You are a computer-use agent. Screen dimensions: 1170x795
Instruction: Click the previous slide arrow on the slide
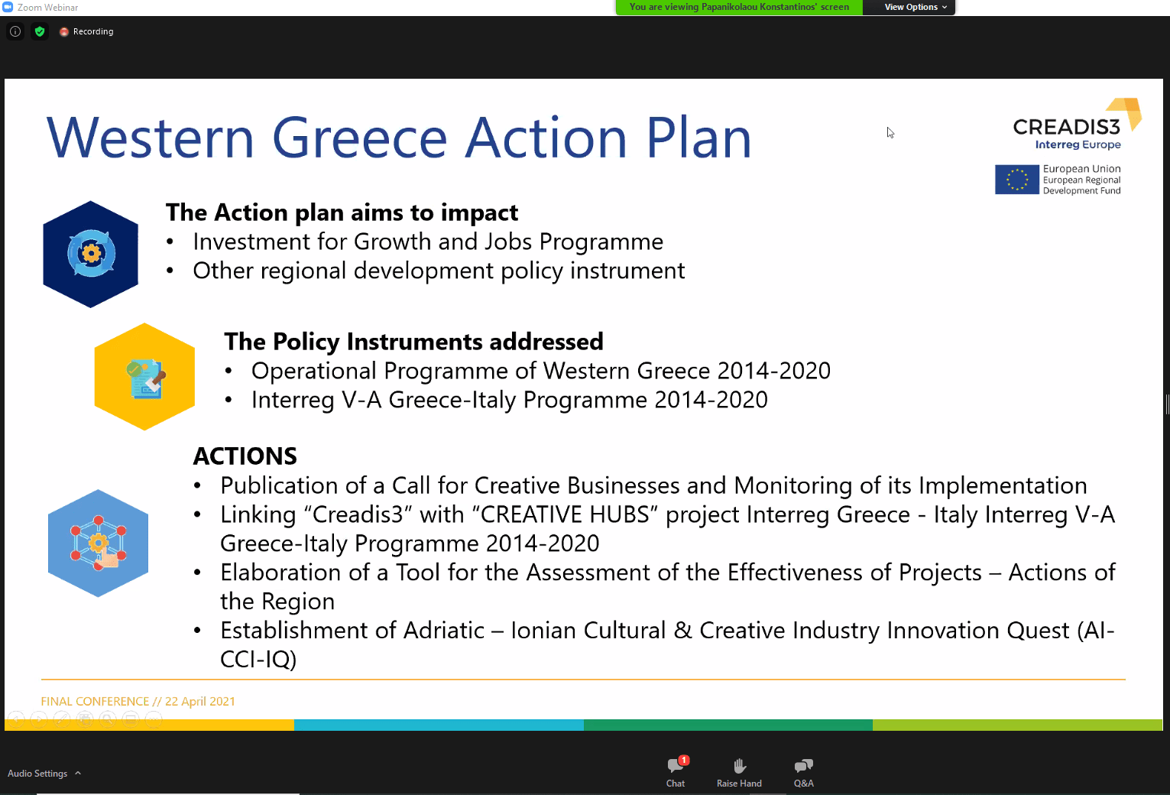pos(17,719)
